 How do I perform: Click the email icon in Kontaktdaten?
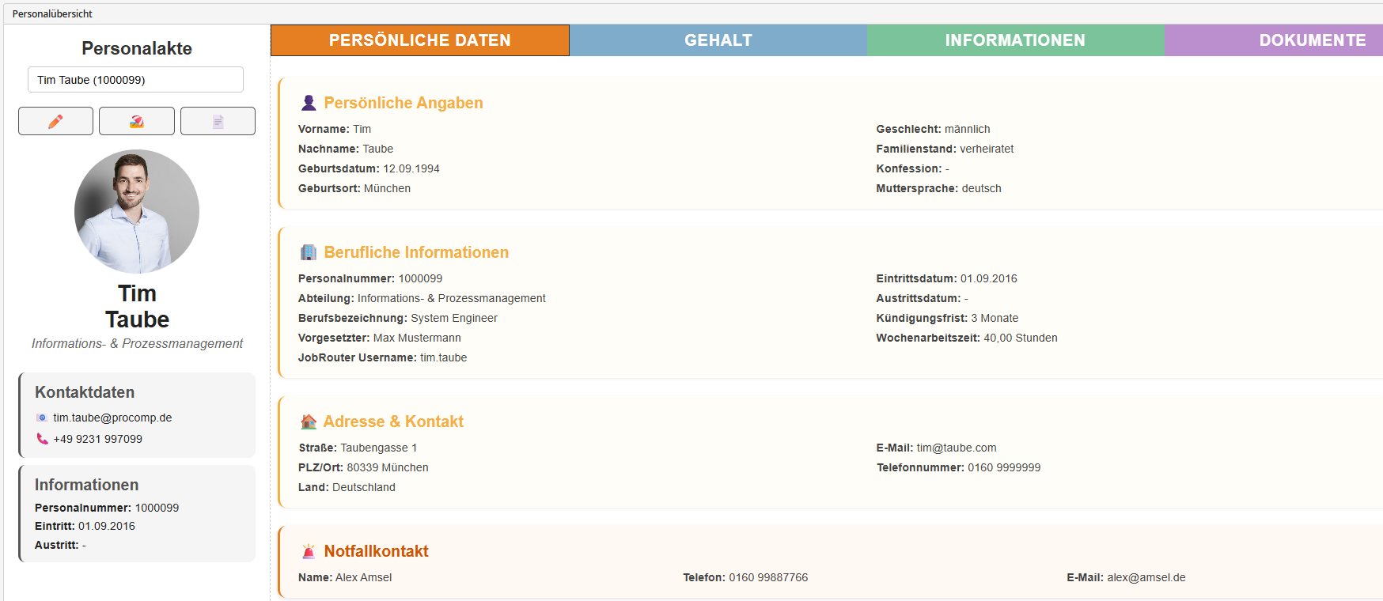[x=42, y=418]
